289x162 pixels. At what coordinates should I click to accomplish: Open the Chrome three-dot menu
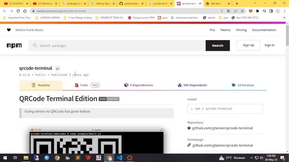284,11
